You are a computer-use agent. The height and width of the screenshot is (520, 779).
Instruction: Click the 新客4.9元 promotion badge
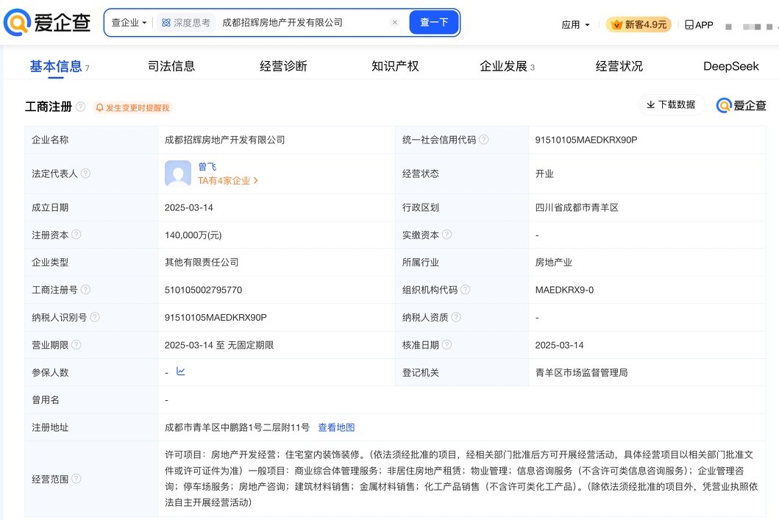[639, 25]
